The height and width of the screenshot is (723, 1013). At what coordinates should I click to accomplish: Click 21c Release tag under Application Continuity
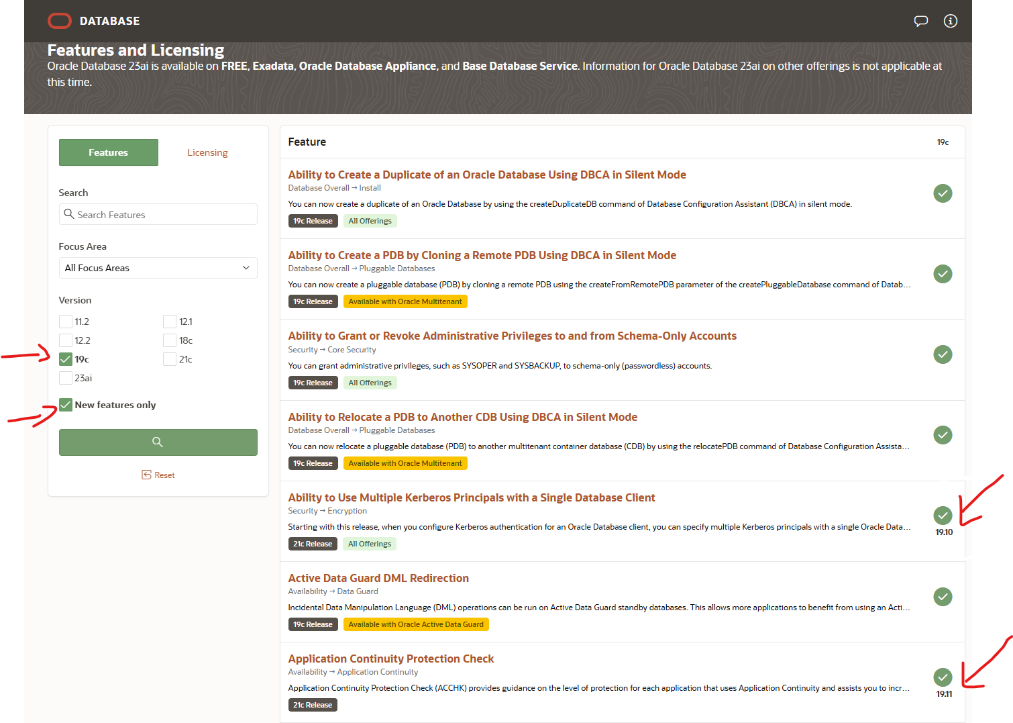pos(313,705)
